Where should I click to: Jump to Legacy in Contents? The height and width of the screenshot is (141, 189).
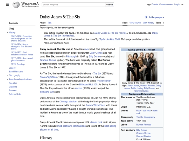12,68
